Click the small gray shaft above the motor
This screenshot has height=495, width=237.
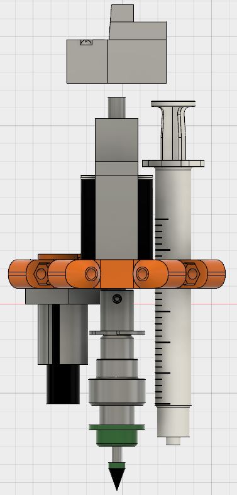[117, 108]
